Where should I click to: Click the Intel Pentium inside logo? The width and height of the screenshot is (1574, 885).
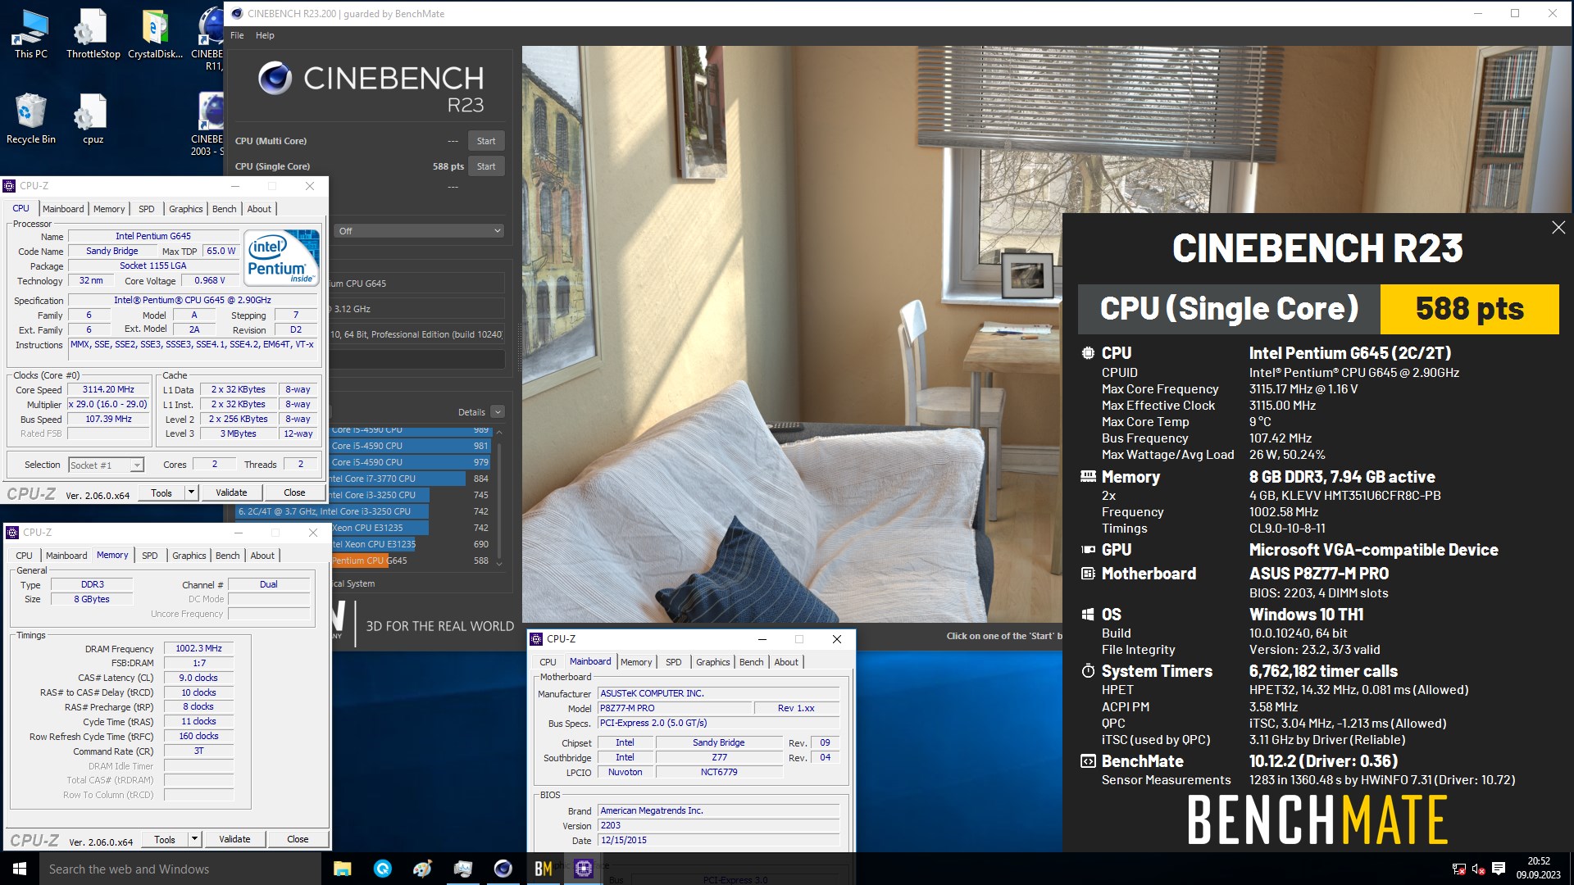pyautogui.click(x=281, y=257)
